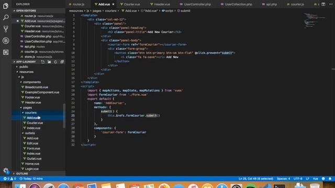This screenshot has width=335, height=188.
Task: Open the editor More Actions menu
Action: tap(331, 4)
